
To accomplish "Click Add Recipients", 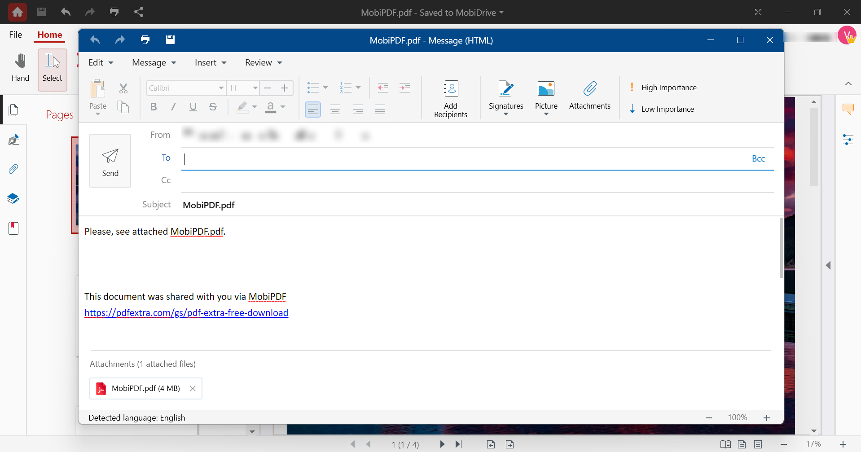I will 451,99.
